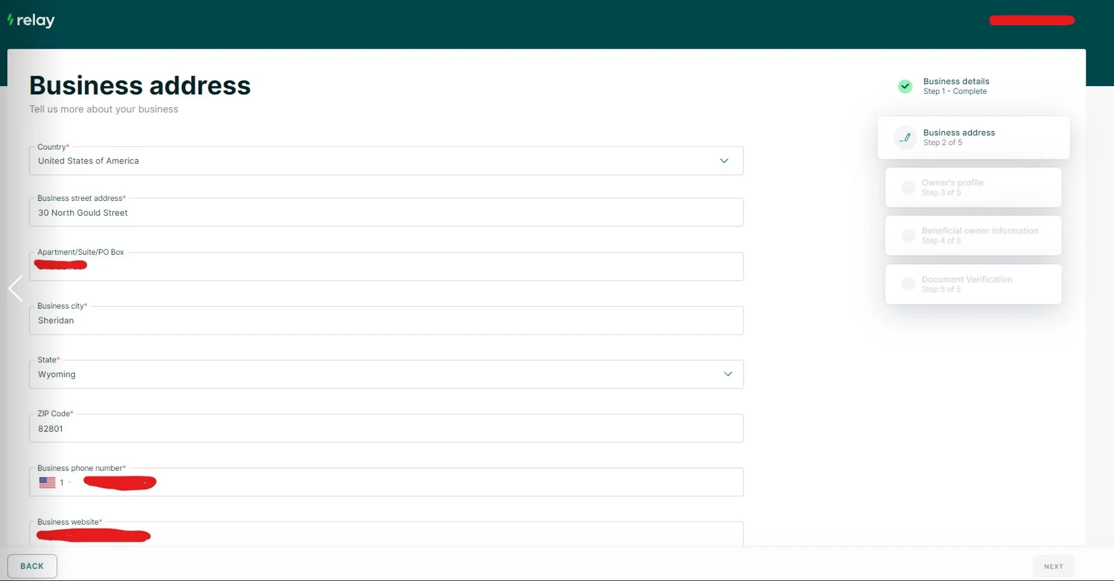
Task: Click the Business street address field
Action: tap(386, 213)
